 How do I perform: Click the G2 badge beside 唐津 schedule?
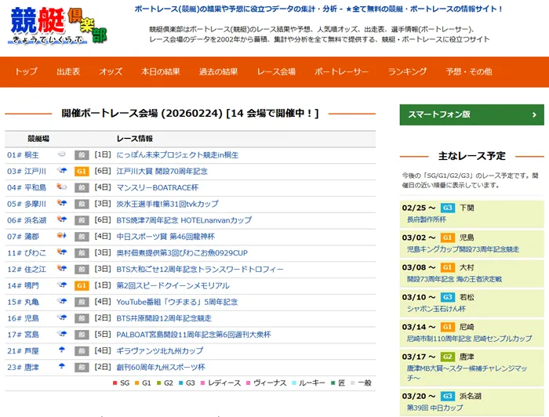pos(448,356)
